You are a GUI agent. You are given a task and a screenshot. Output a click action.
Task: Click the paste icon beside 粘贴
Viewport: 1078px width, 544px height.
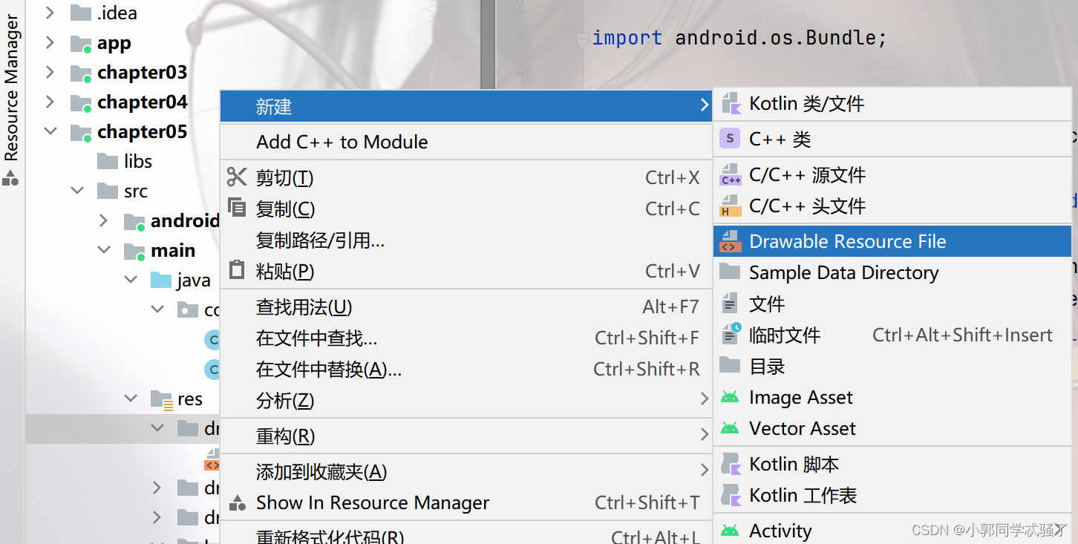click(236, 270)
